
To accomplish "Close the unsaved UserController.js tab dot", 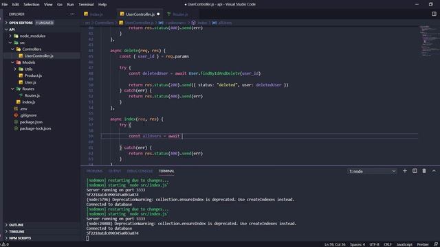I will coord(158,14).
